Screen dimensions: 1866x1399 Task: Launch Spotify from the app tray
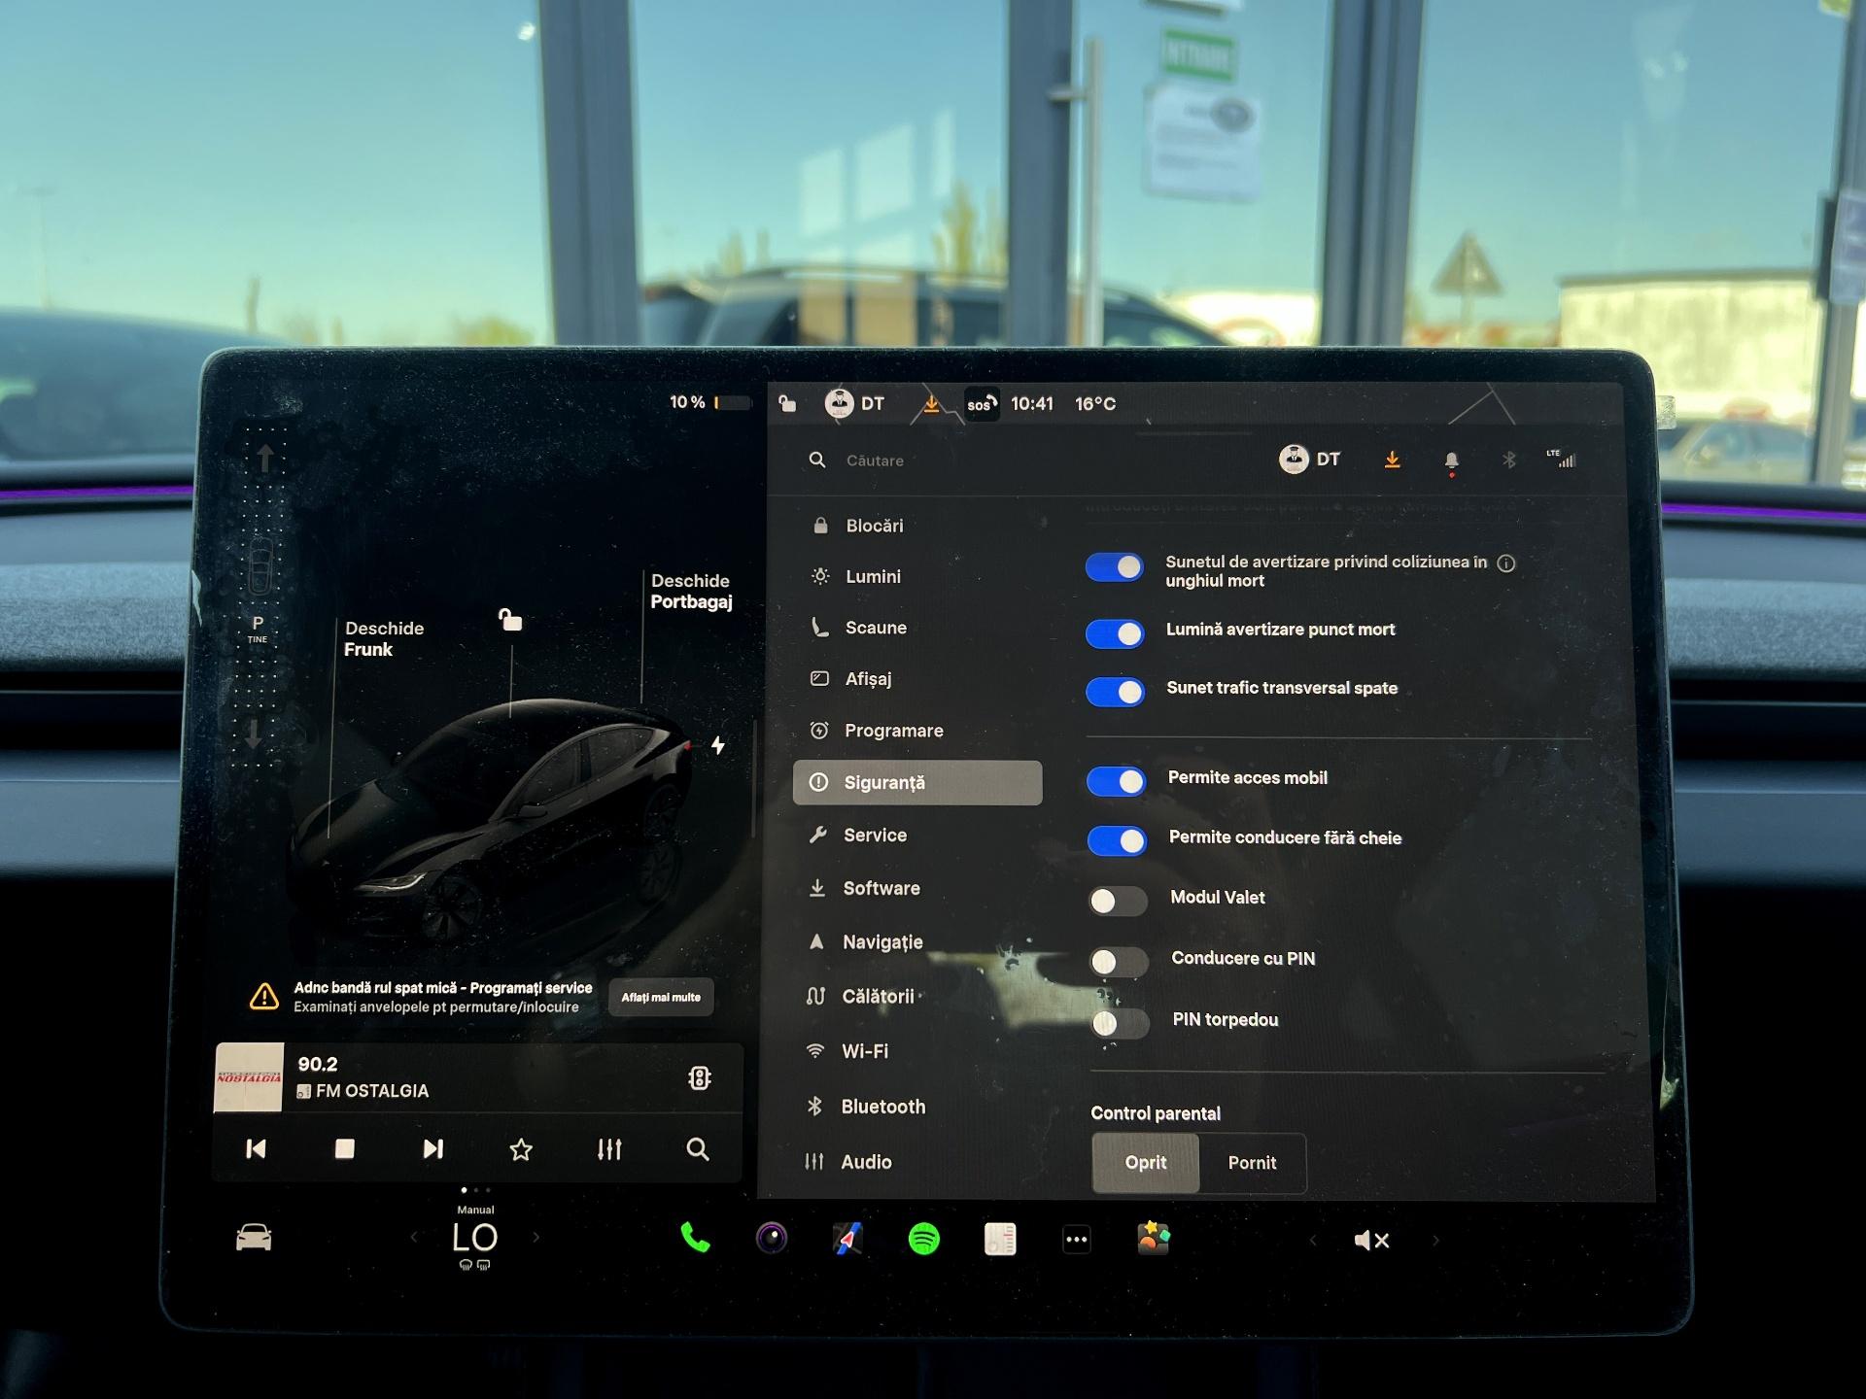point(925,1240)
